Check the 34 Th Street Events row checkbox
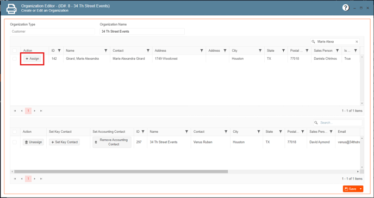Screen dimensions: 374x198 click(x=15, y=142)
